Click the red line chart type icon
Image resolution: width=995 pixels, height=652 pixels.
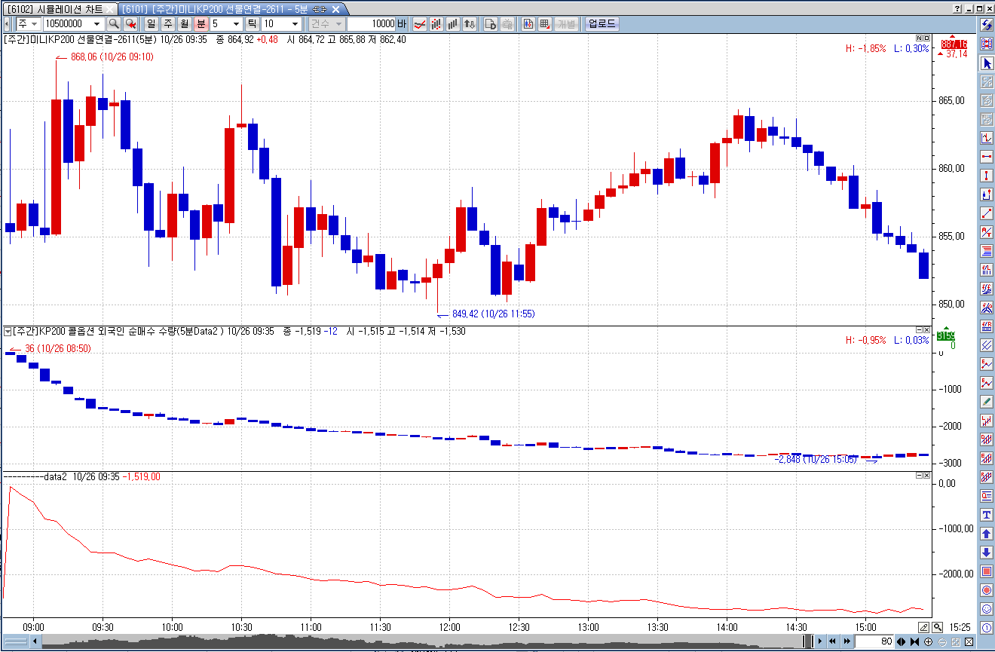pyautogui.click(x=420, y=24)
